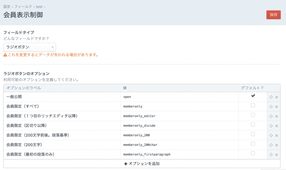Go to 設定 in breadcrumb

[7, 7]
